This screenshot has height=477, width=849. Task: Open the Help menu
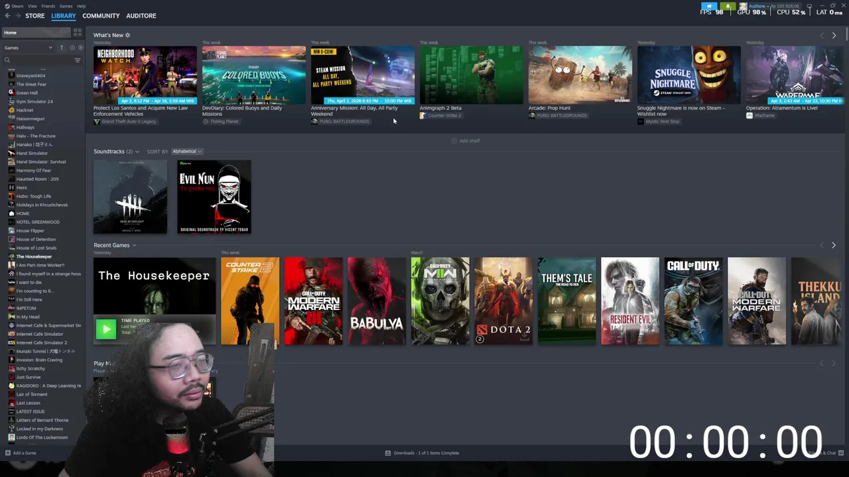coord(81,6)
